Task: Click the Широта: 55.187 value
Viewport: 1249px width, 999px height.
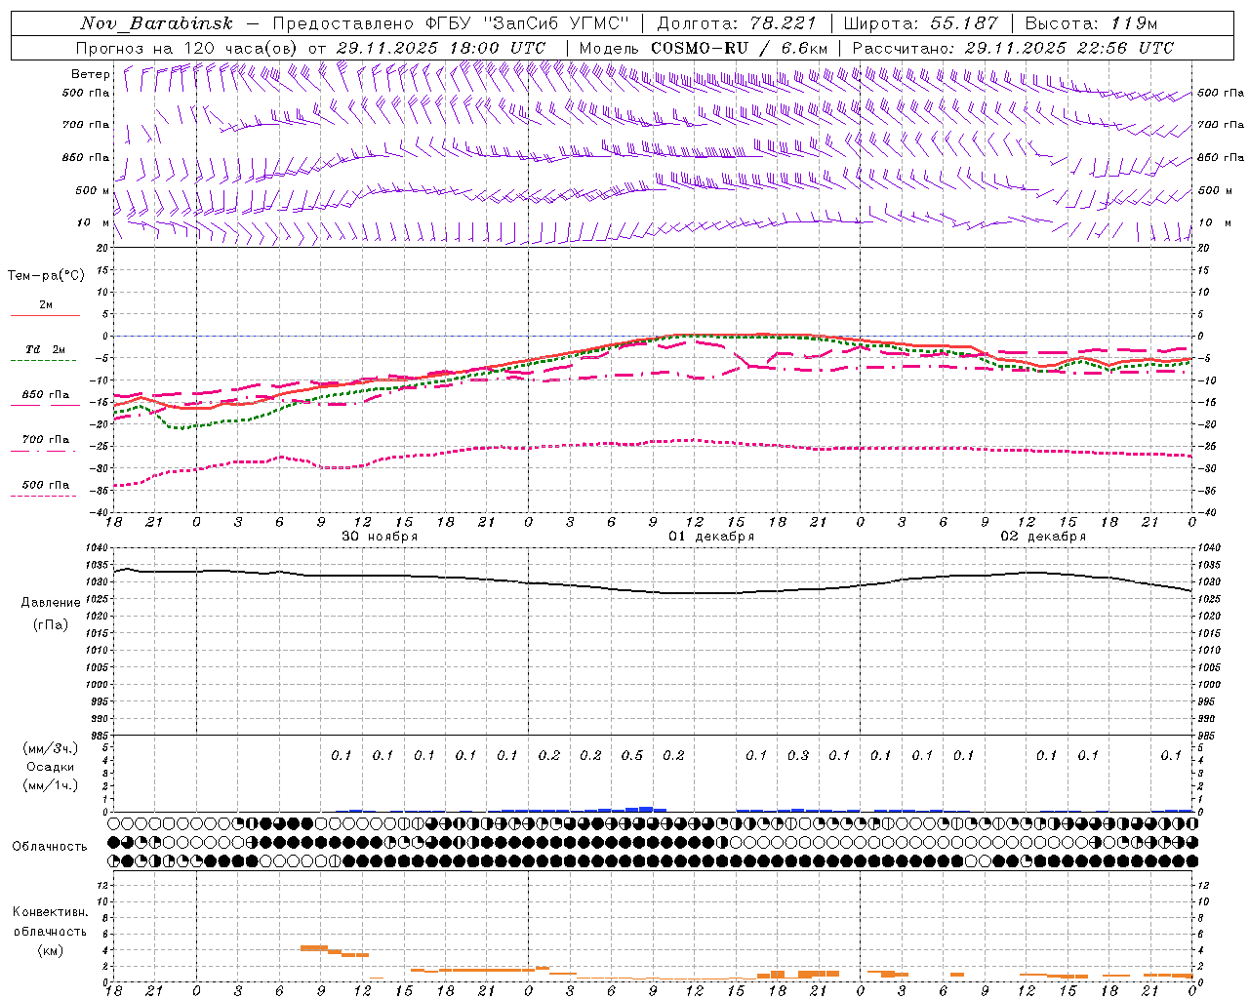Action: point(920,23)
